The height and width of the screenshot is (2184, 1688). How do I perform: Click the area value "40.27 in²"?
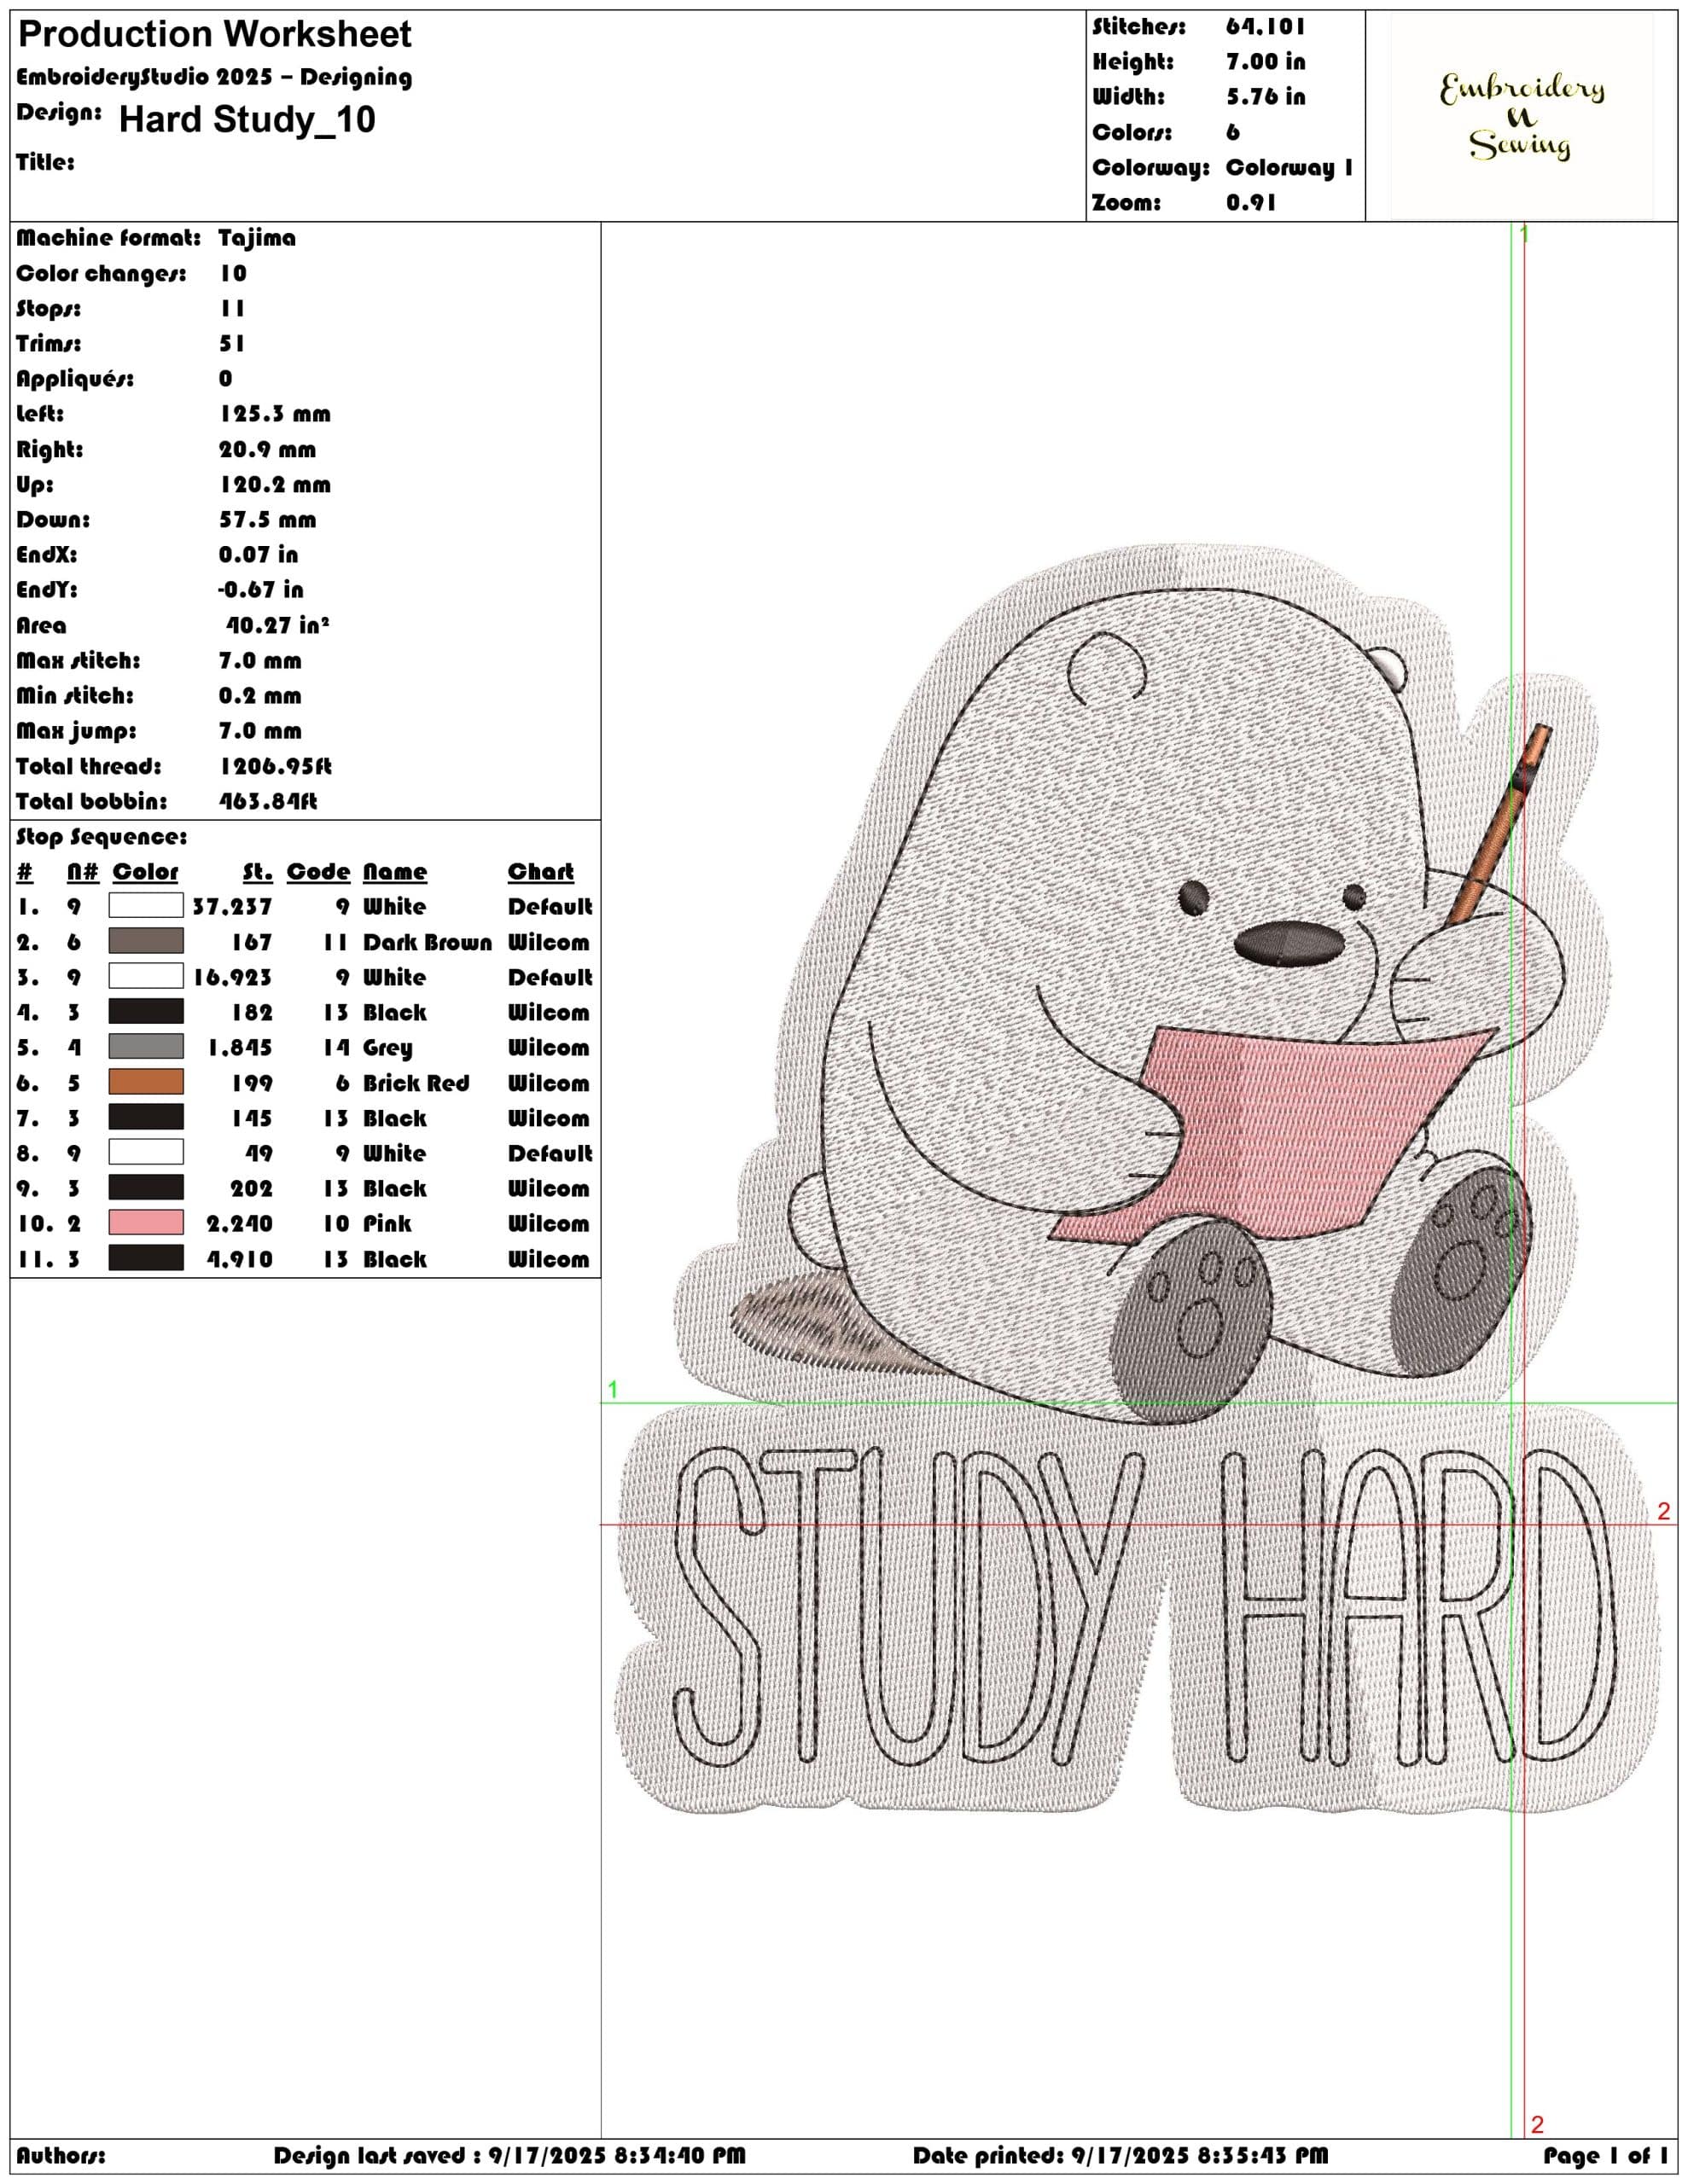(276, 625)
